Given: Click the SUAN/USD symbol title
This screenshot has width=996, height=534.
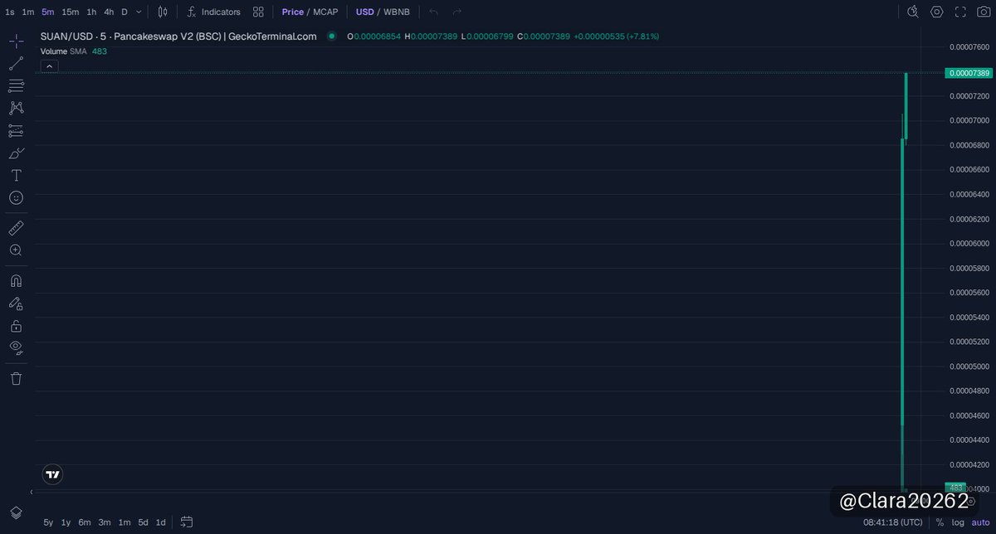Looking at the screenshot, I should [178, 36].
